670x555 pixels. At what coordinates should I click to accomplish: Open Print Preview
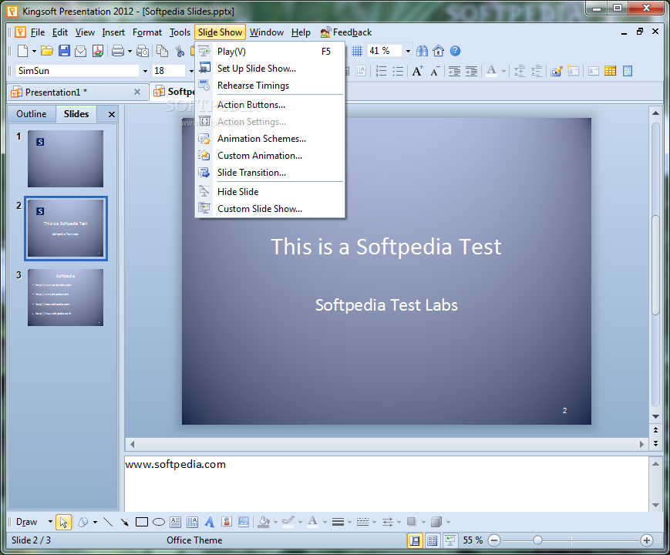pyautogui.click(x=143, y=52)
